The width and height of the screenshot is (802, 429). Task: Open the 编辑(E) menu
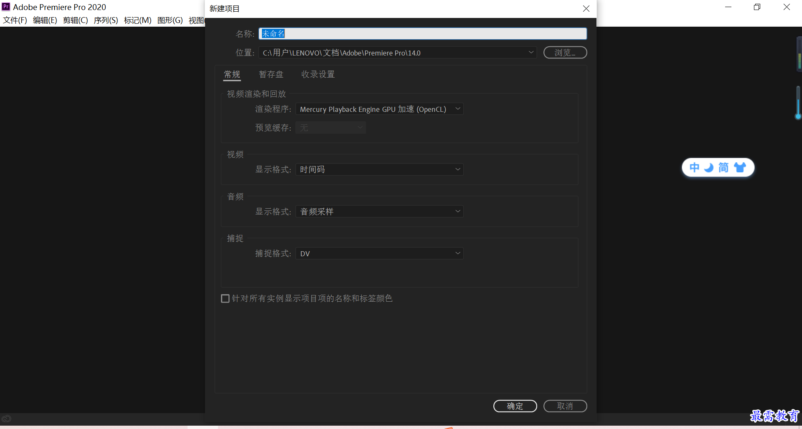[45, 20]
